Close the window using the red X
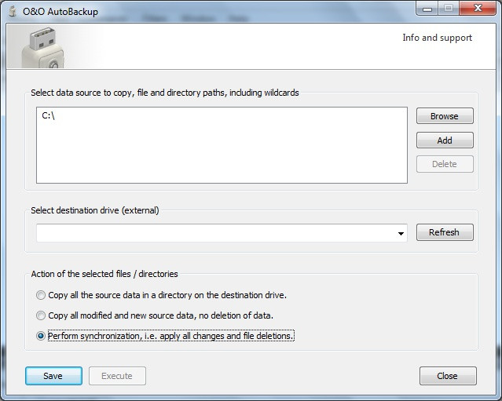The height and width of the screenshot is (401, 502). click(478, 9)
